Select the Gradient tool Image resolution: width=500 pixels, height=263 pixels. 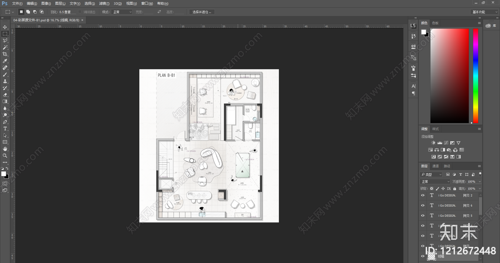tap(5, 102)
